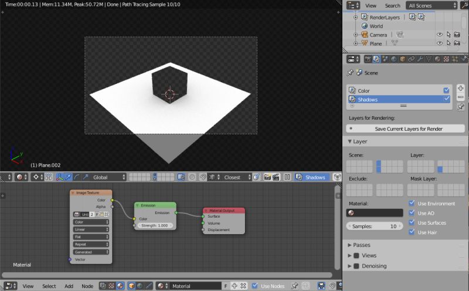Open node editor Select menu
Image resolution: width=469 pixels, height=291 pixels.
pos(49,286)
